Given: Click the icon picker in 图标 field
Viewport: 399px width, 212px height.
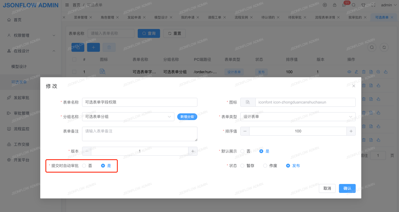Looking at the screenshot, I should (248, 102).
